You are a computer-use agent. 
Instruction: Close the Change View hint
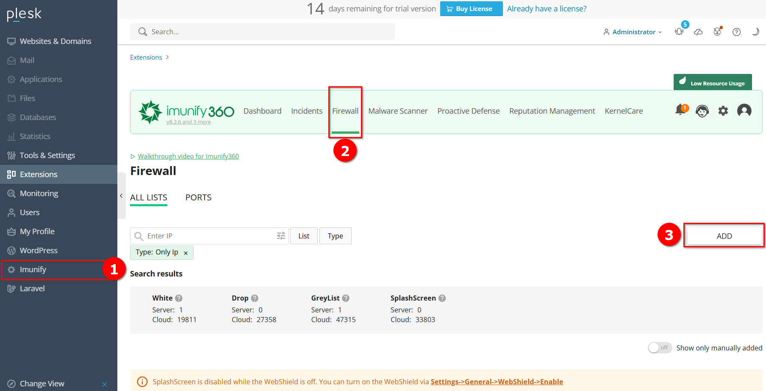105,384
